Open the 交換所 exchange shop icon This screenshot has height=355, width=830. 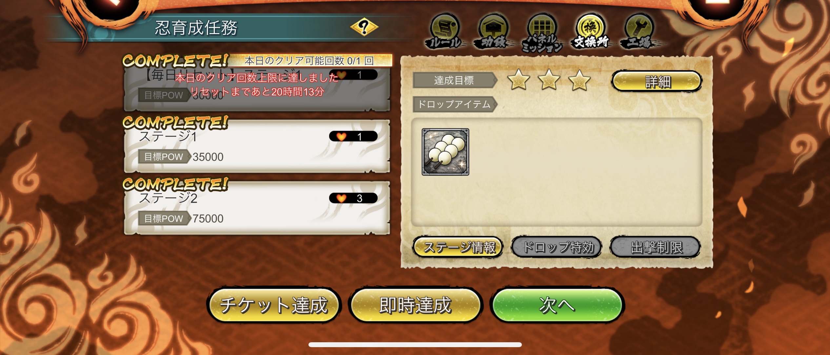pos(590,32)
